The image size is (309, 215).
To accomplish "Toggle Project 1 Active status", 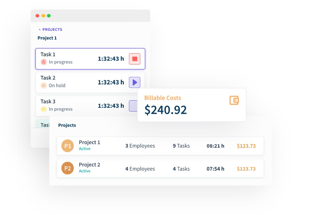I will pos(84,149).
